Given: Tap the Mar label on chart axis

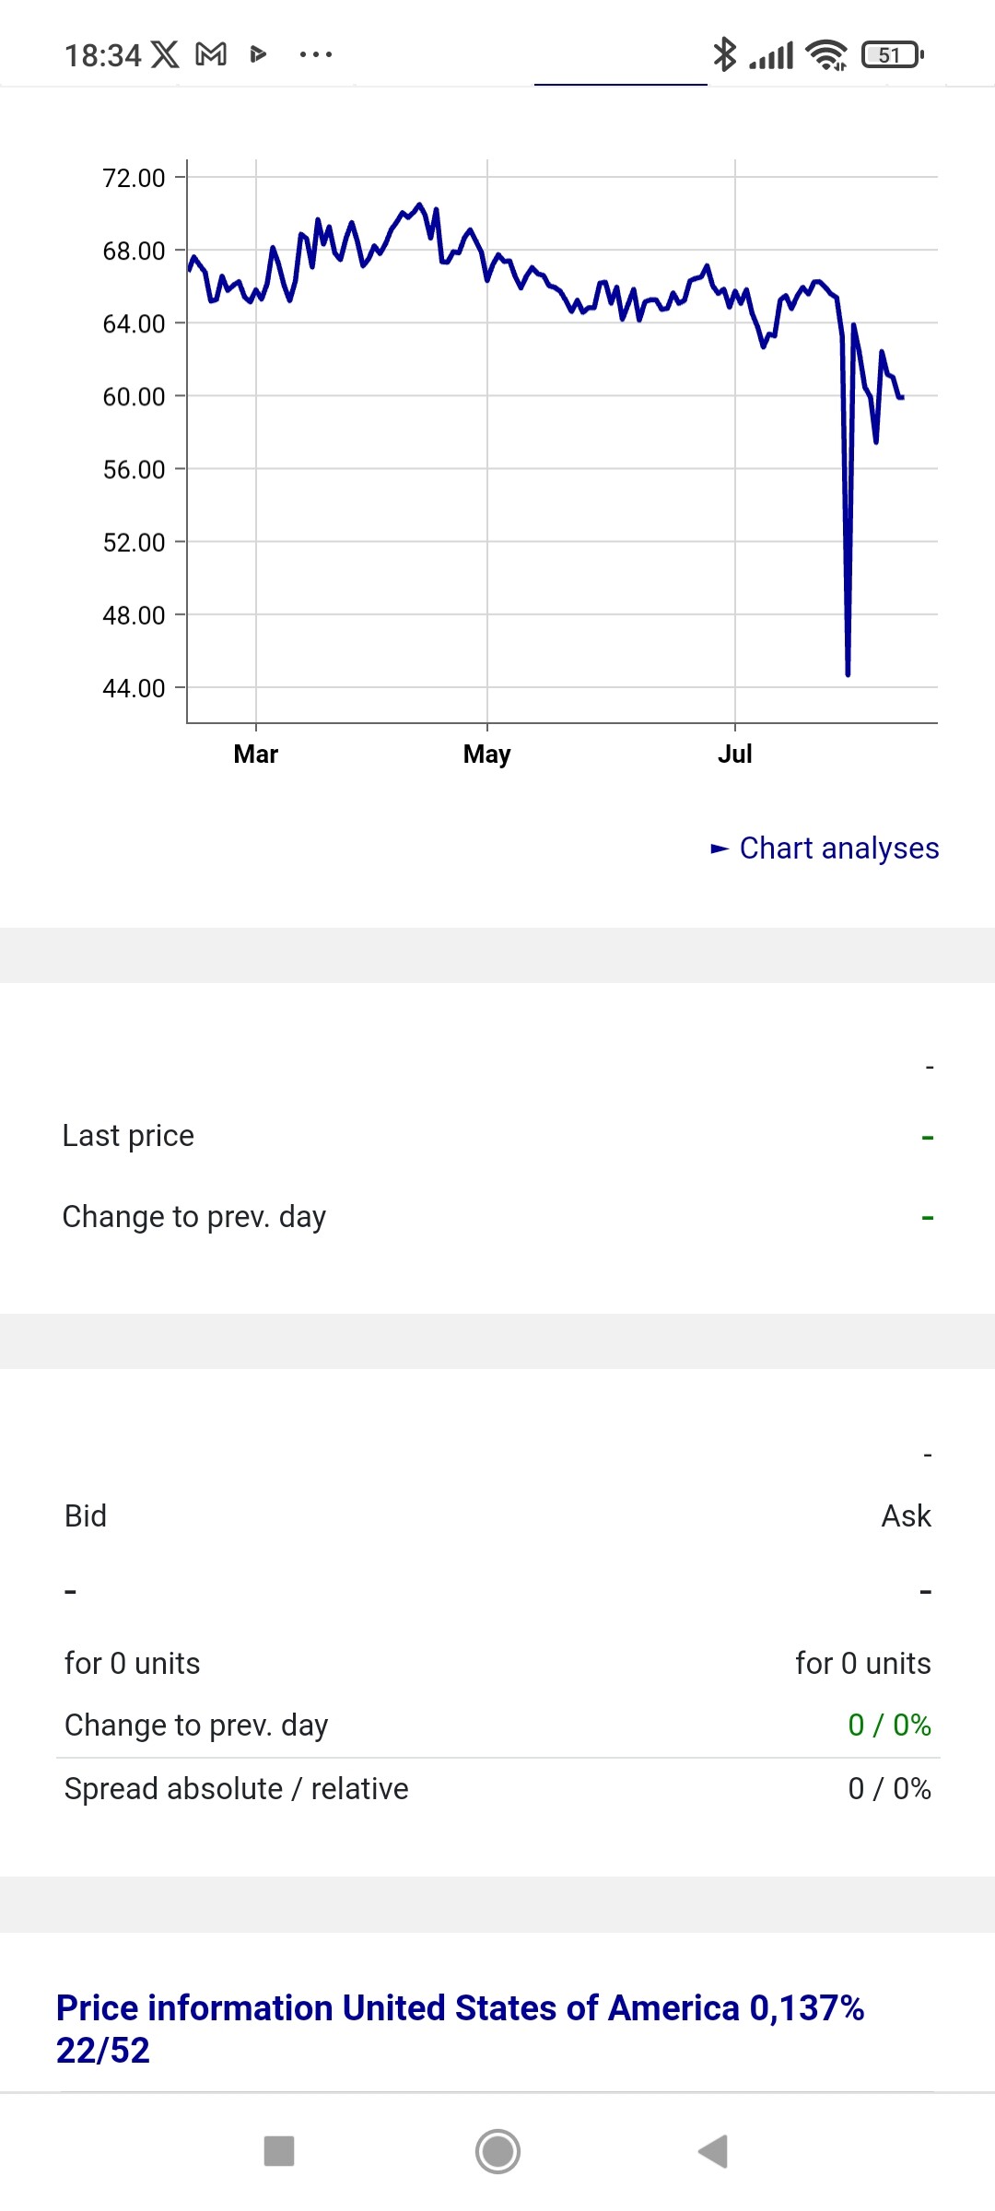Looking at the screenshot, I should 256,755.
